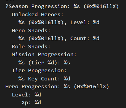This screenshot has height=108, width=126.
Task: Click the 'Hero Shards:' line
Action: [x=31, y=31]
